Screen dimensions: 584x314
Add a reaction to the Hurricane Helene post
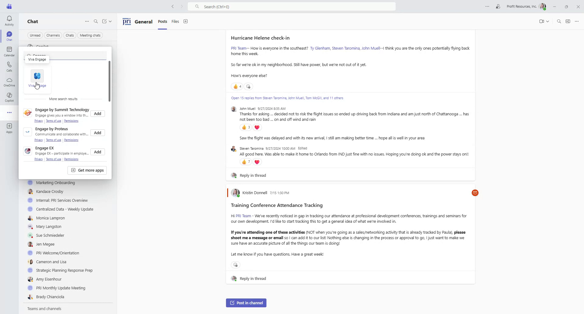[249, 86]
